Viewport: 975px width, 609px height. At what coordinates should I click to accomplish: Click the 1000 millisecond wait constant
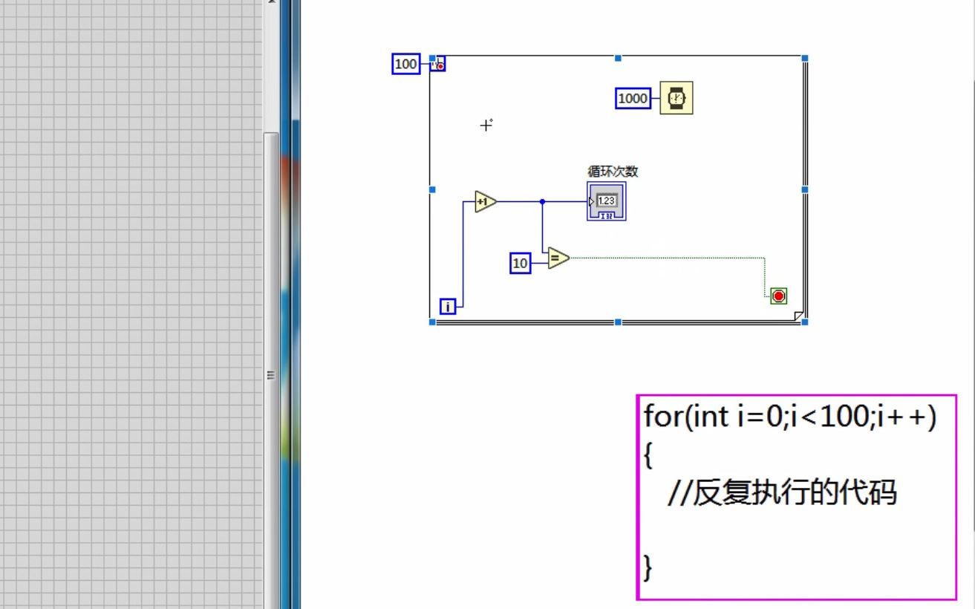pyautogui.click(x=633, y=98)
